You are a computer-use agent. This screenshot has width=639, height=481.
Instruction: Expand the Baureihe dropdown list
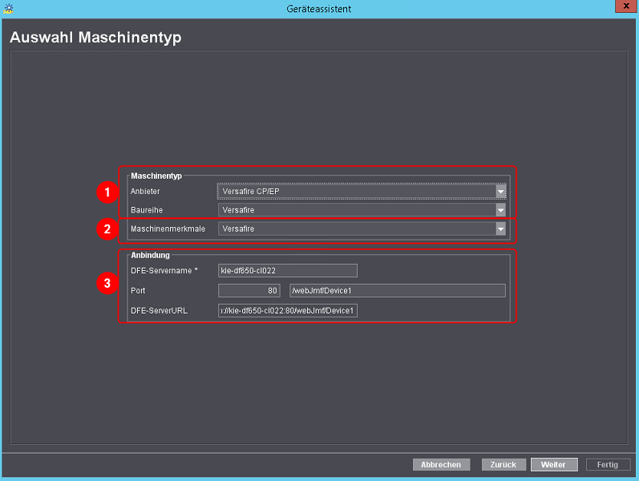[362, 210]
